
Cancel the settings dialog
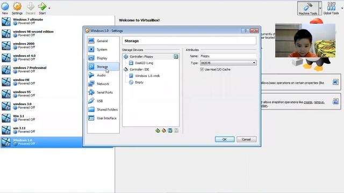coord(246,139)
